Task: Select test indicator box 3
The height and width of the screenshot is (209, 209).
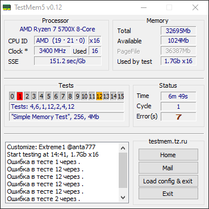Action: (34, 96)
